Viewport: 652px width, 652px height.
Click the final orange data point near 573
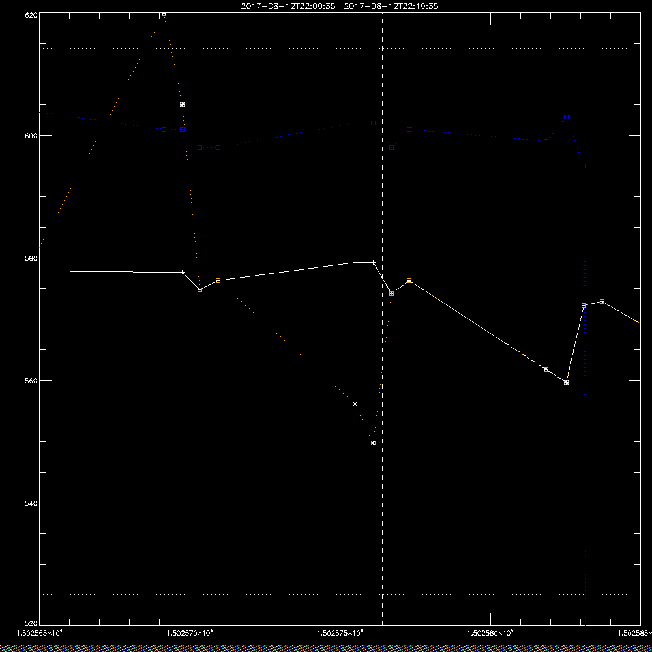pyautogui.click(x=602, y=301)
